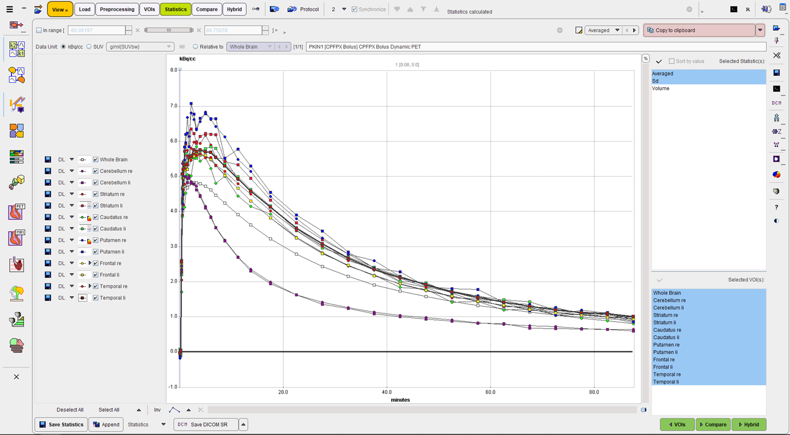Open the kinetic modeling k2/k1 tool
This screenshot has width=790, height=435.
[17, 50]
